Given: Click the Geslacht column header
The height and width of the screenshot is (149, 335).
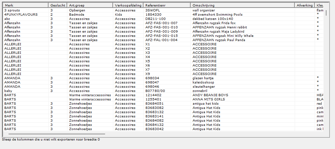Looking at the screenshot, I should point(58,5).
